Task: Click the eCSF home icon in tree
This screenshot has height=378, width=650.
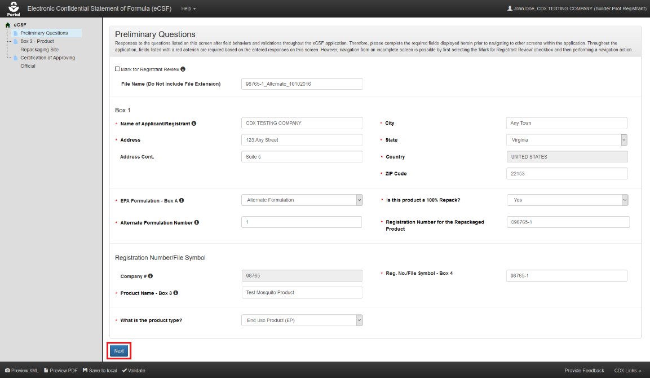Action: [x=7, y=25]
